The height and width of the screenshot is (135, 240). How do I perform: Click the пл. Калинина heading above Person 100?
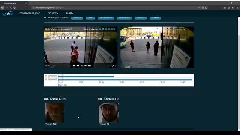[x=55, y=99]
